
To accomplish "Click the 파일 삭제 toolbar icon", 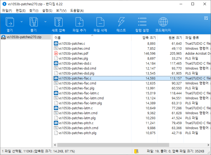I will click(x=100, y=22).
